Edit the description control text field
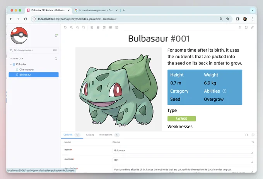The image size is (263, 179). click(183, 170)
